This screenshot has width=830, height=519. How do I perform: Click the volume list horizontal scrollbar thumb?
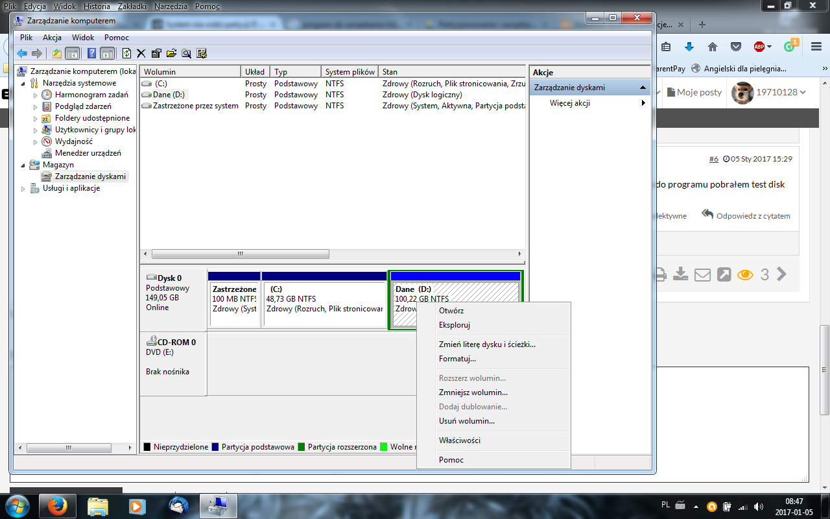click(241, 254)
